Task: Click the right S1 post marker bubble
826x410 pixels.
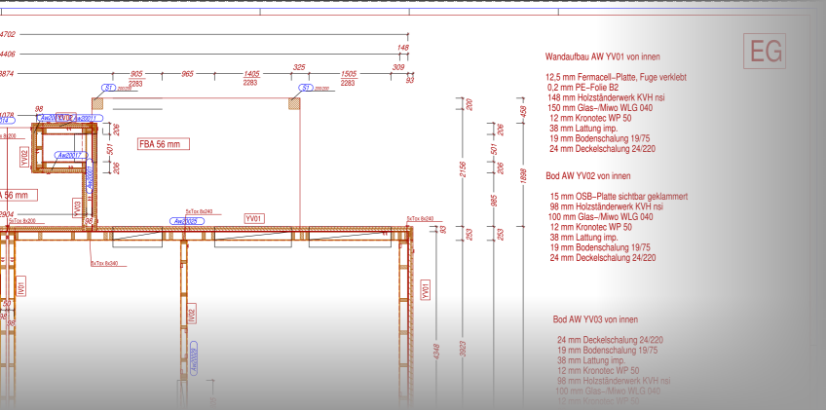Action: (x=306, y=88)
